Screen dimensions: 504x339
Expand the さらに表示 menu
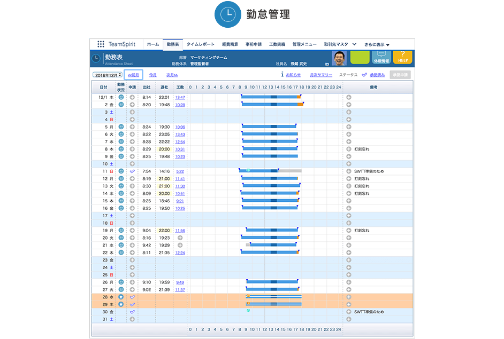click(x=377, y=45)
